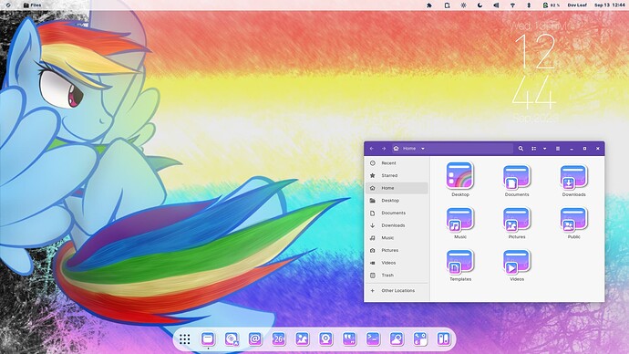Open the Dov Leaf user menu
The image size is (629, 354).
coord(577,5)
